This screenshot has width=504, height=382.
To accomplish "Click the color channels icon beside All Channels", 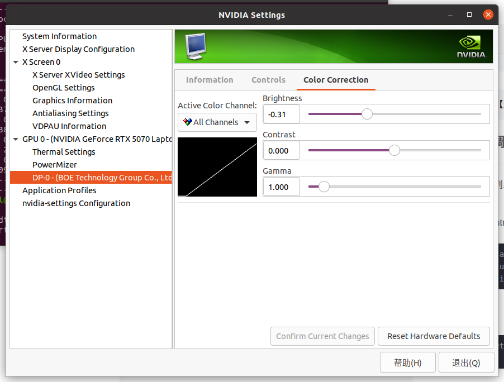I will coord(187,122).
